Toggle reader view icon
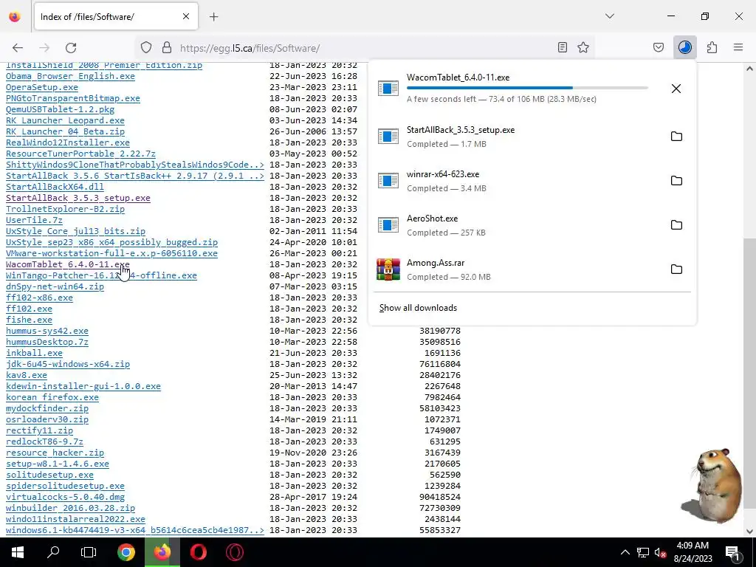756x567 pixels. click(x=562, y=48)
